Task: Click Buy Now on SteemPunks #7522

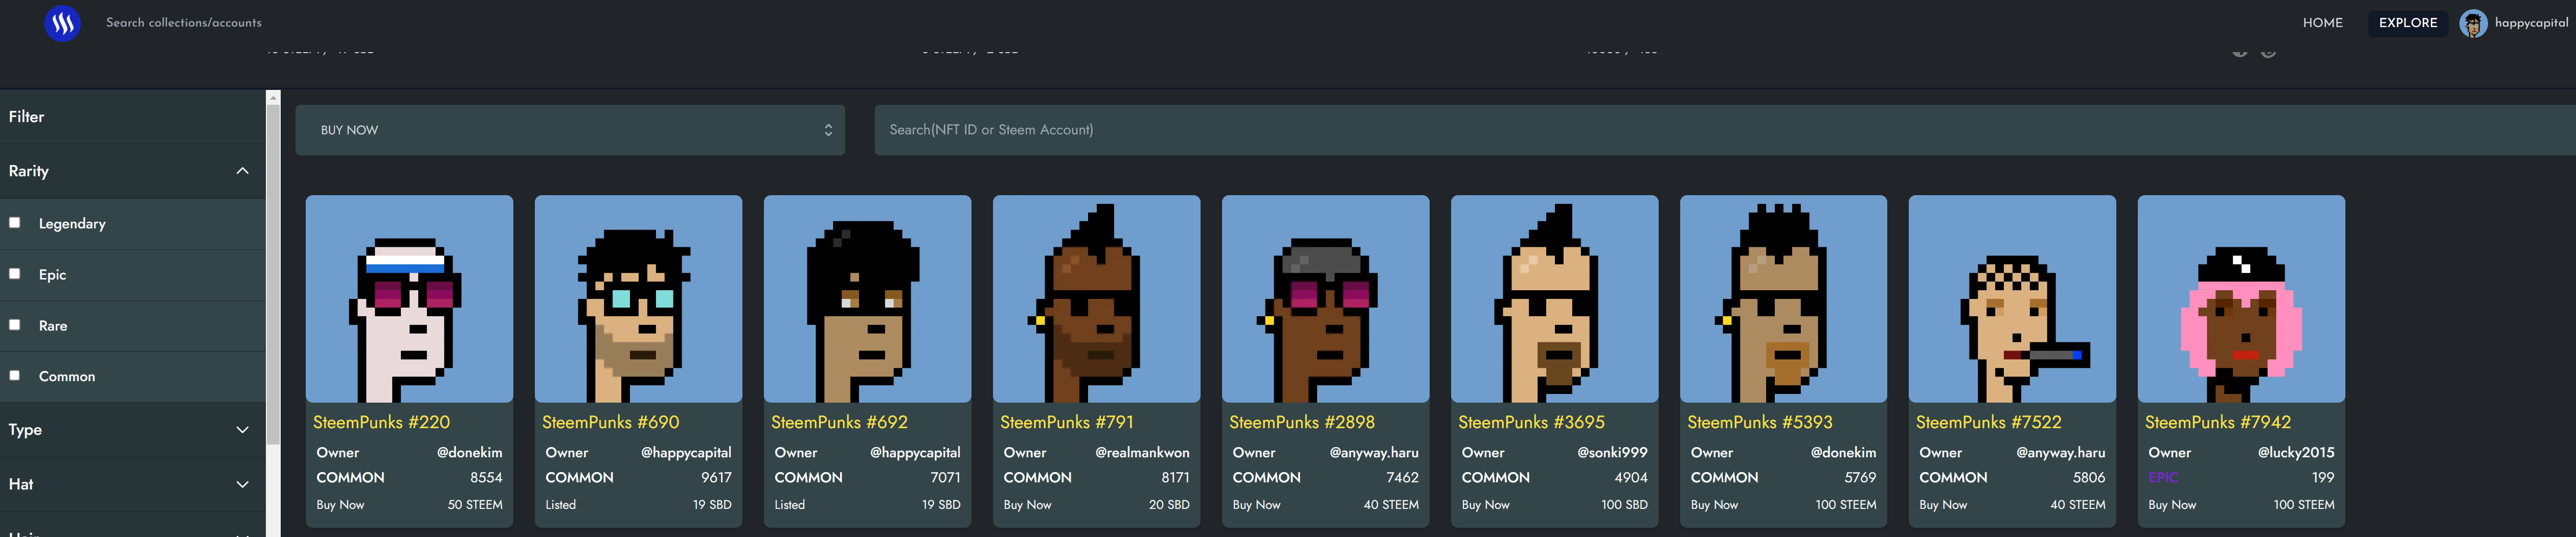Action: click(x=1943, y=505)
